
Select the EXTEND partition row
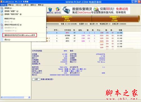(x=85, y=35)
